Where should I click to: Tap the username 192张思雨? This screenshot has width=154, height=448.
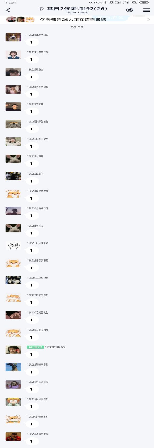click(37, 191)
